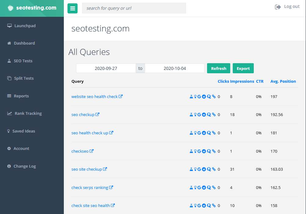Open Reddit search for "seo site checkup"

(204, 169)
